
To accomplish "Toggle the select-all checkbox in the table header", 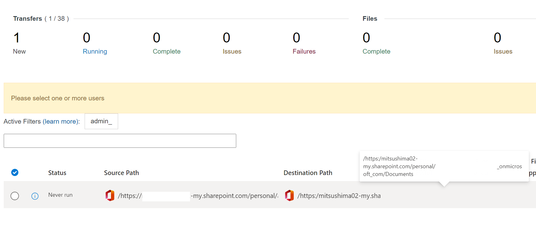I will coord(15,173).
